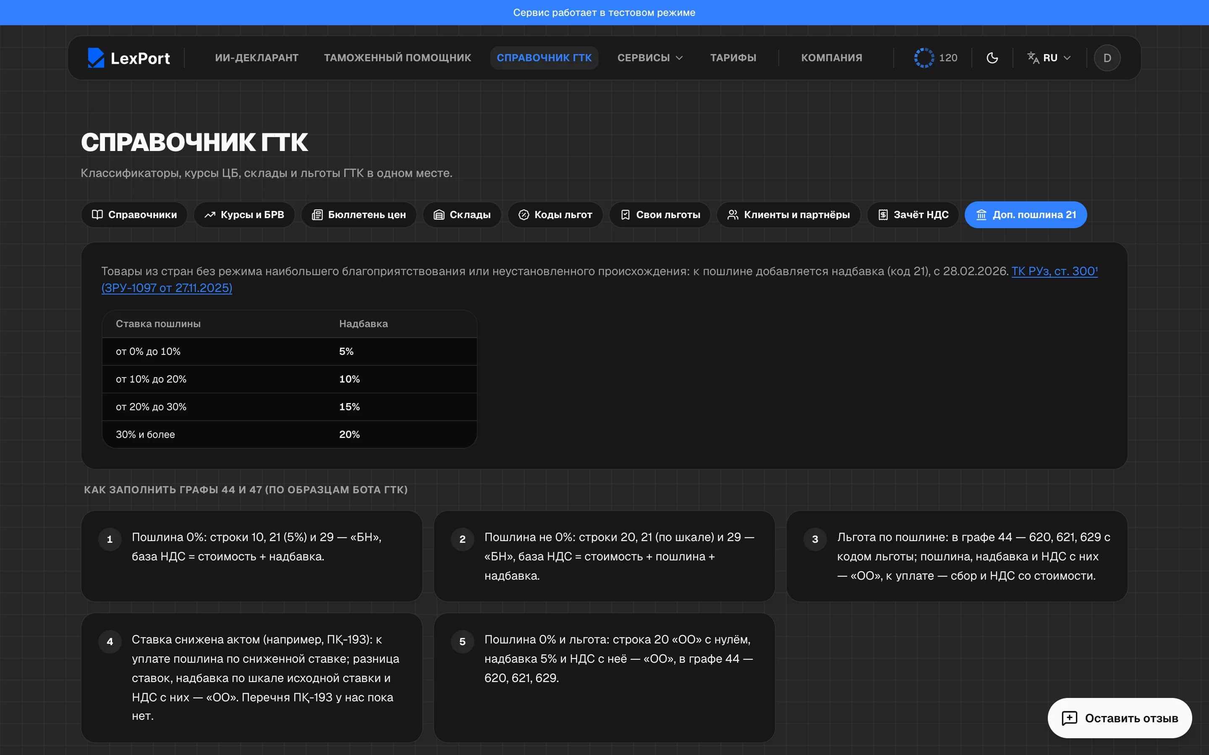This screenshot has height=755, width=1209.
Task: Open Компания page
Action: pos(832,58)
